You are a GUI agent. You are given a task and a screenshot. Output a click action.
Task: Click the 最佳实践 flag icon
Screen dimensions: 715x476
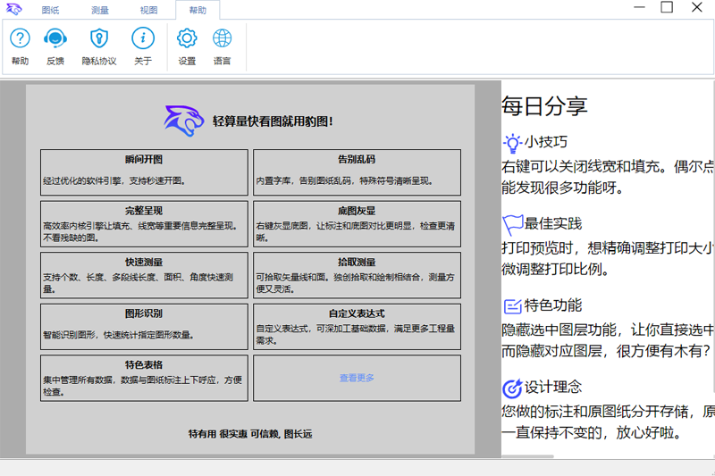click(x=512, y=223)
